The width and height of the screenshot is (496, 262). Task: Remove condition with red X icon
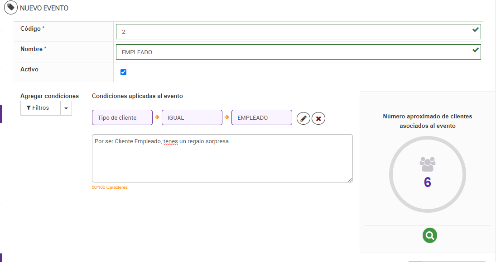318,118
